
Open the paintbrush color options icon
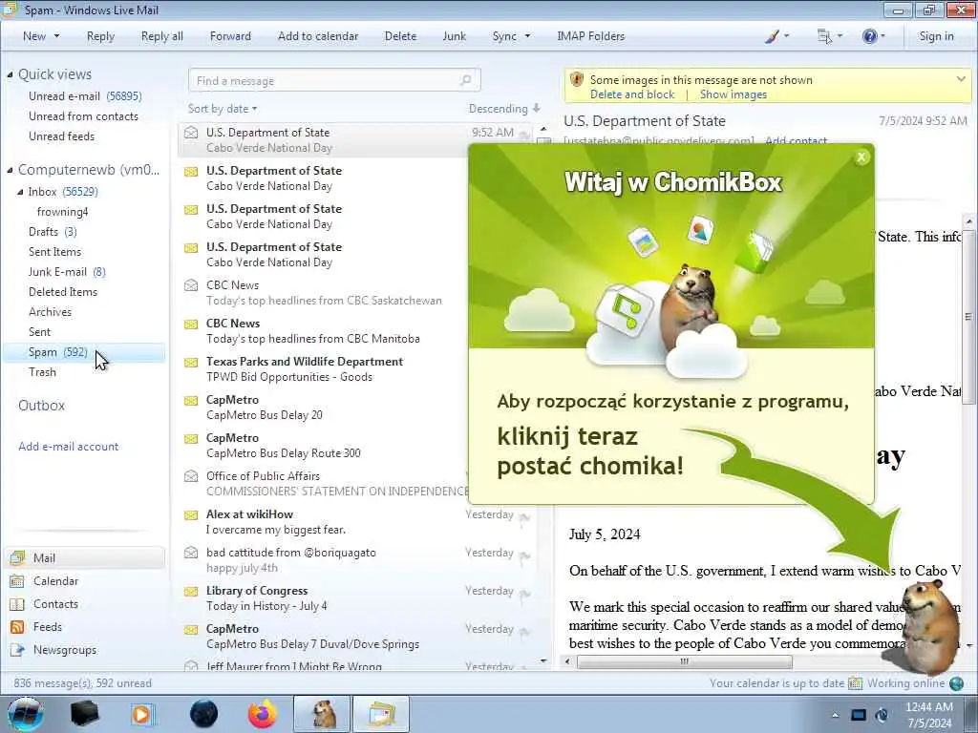pyautogui.click(x=772, y=36)
